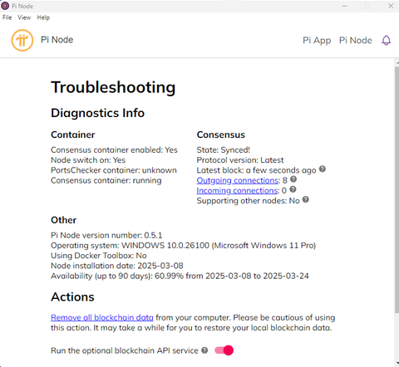Toggle the optional blockchain API service switch
399x367 pixels.
[x=224, y=350]
